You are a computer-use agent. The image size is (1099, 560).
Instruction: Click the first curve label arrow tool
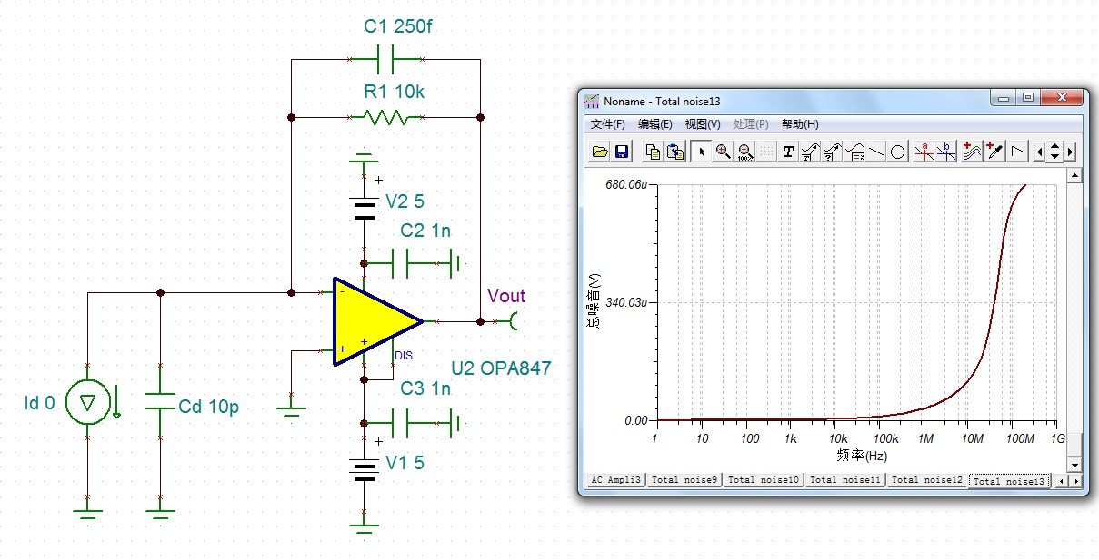point(810,152)
